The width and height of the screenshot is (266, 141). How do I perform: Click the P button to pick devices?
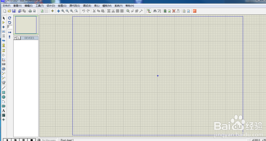click(x=15, y=38)
